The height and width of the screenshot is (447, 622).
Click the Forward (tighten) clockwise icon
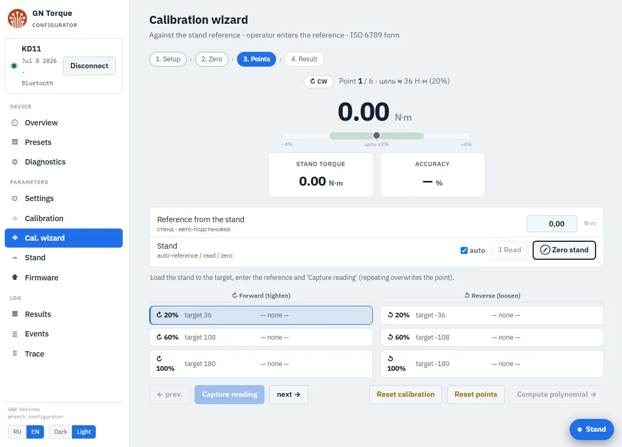(234, 296)
